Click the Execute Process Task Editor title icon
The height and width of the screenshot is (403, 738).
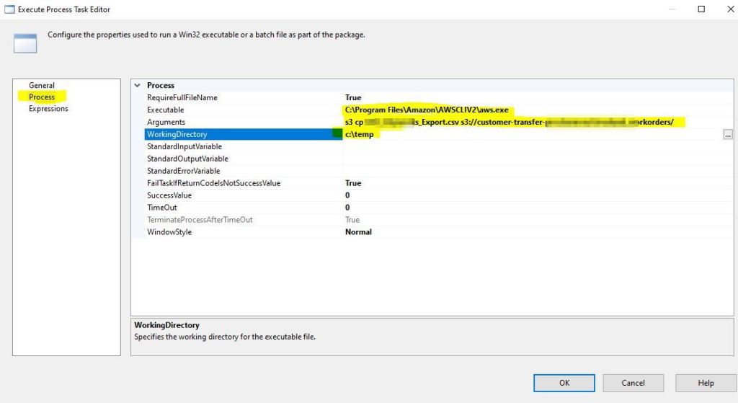point(10,9)
